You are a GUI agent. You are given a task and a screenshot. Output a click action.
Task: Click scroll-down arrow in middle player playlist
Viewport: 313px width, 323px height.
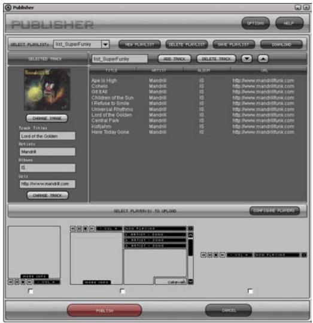coord(190,281)
